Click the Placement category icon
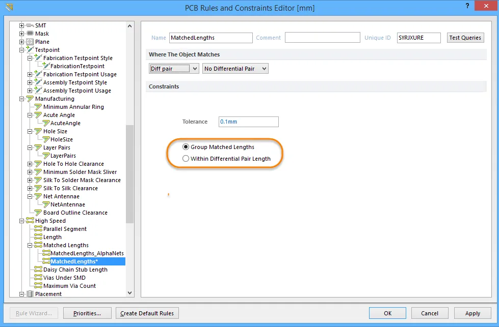This screenshot has height=327, width=499. pos(30,294)
